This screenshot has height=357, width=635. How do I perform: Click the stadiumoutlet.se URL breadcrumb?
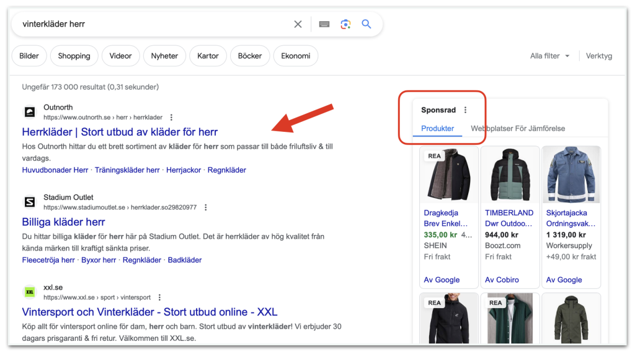(120, 207)
